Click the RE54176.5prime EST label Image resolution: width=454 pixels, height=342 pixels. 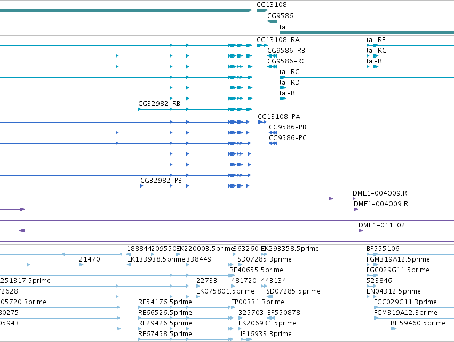pyautogui.click(x=165, y=302)
